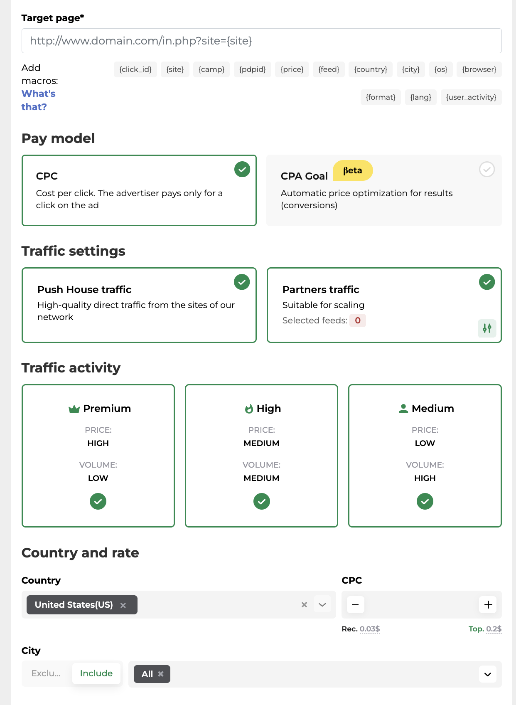Switch city filter to Exclude
Viewport: 516px width, 705px height.
46,673
